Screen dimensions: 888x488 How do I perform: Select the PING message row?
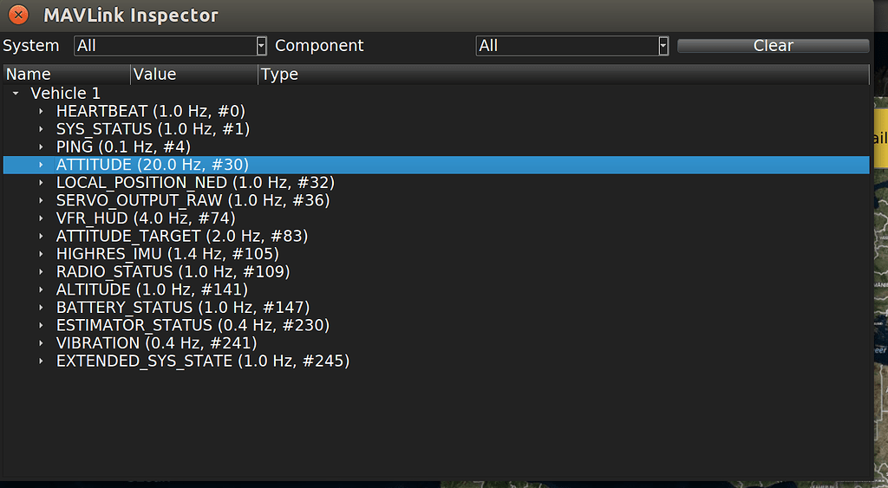[122, 147]
